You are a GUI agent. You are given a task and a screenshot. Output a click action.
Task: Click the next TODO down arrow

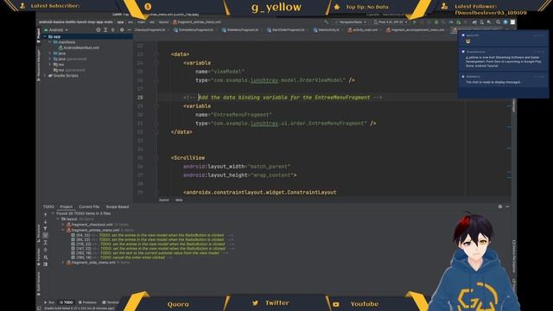[x=46, y=222]
